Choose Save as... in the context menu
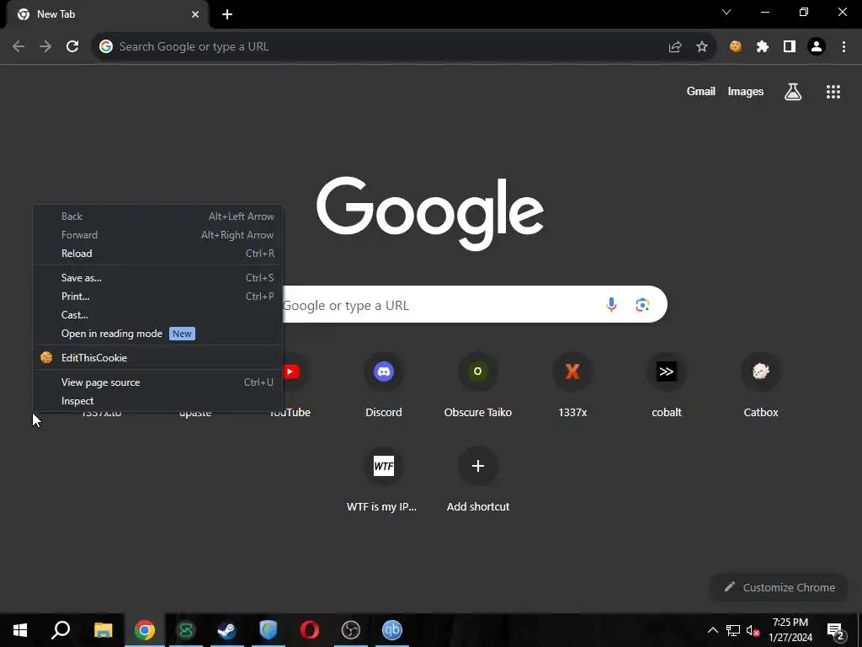Screen dimensions: 862x647 (x=157, y=278)
